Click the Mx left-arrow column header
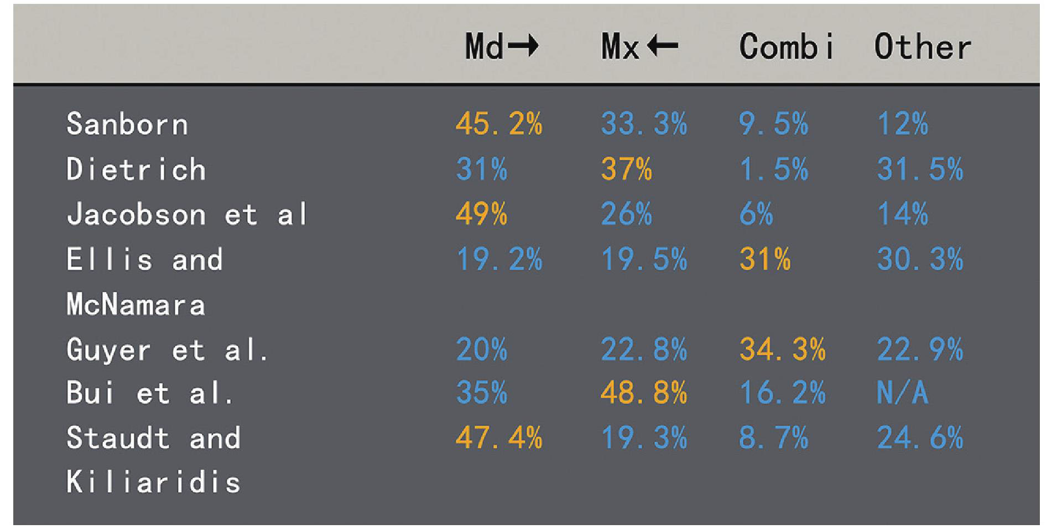This screenshot has width=1062, height=529. pos(639,46)
